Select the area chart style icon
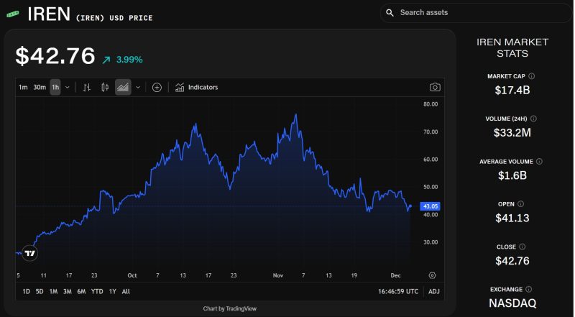Screen dimensions: 575x317 coord(123,87)
